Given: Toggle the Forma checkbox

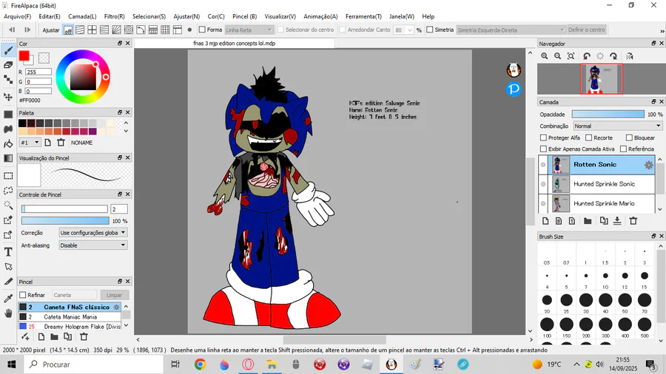Looking at the screenshot, I should (202, 30).
